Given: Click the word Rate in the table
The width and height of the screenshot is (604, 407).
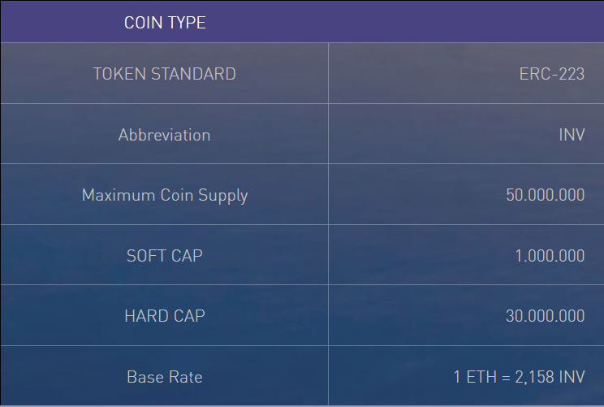Looking at the screenshot, I should (x=186, y=377).
